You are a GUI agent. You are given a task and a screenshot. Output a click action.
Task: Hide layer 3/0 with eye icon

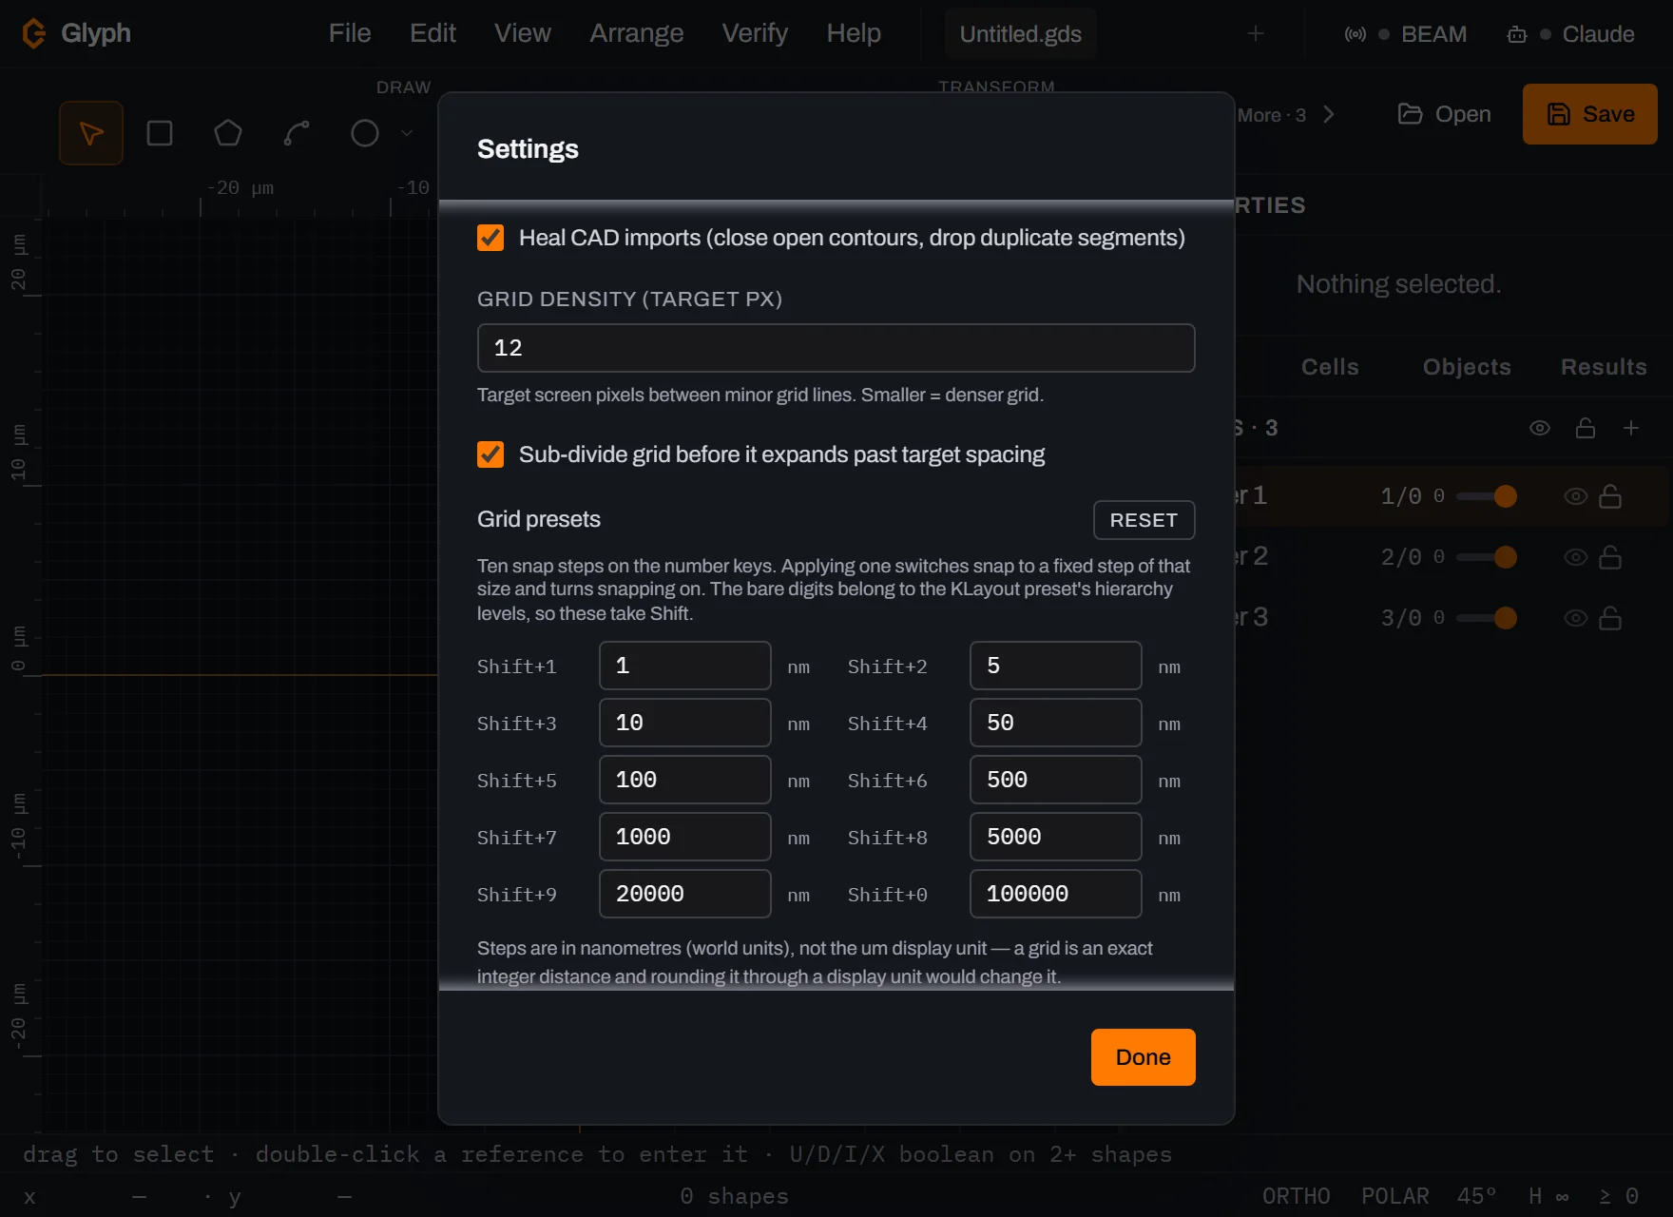1576,618
